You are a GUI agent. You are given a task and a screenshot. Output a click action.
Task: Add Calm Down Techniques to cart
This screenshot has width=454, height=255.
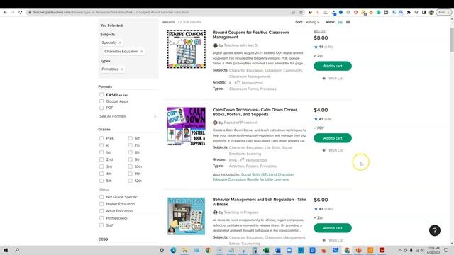333,138
